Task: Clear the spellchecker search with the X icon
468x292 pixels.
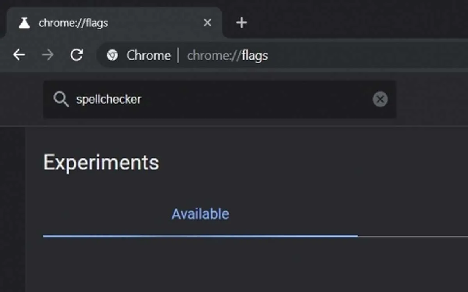Action: point(380,99)
